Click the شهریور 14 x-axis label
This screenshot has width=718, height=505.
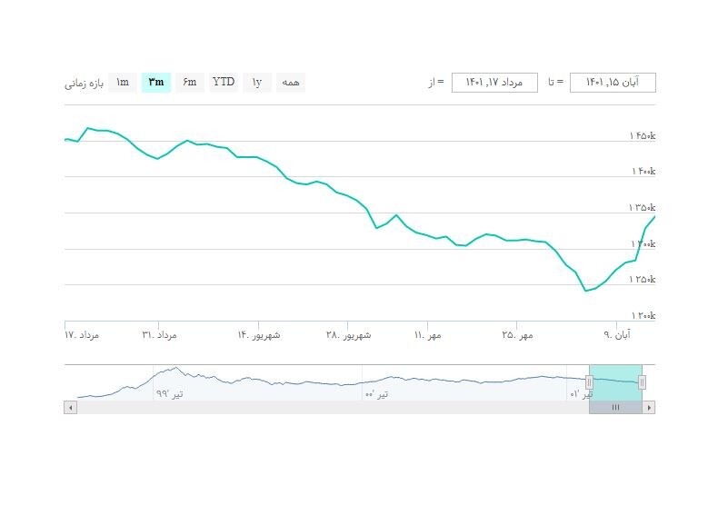pos(259,335)
